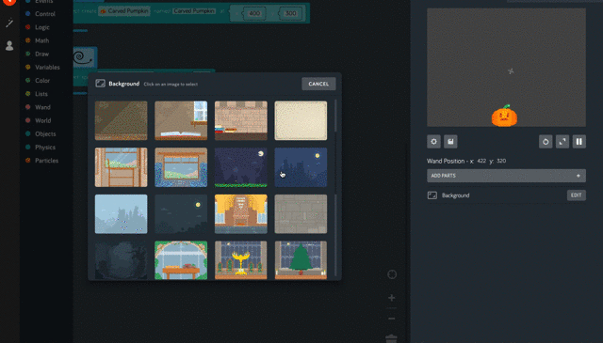Click EDIT next to Background part
The width and height of the screenshot is (603, 343).
[576, 195]
